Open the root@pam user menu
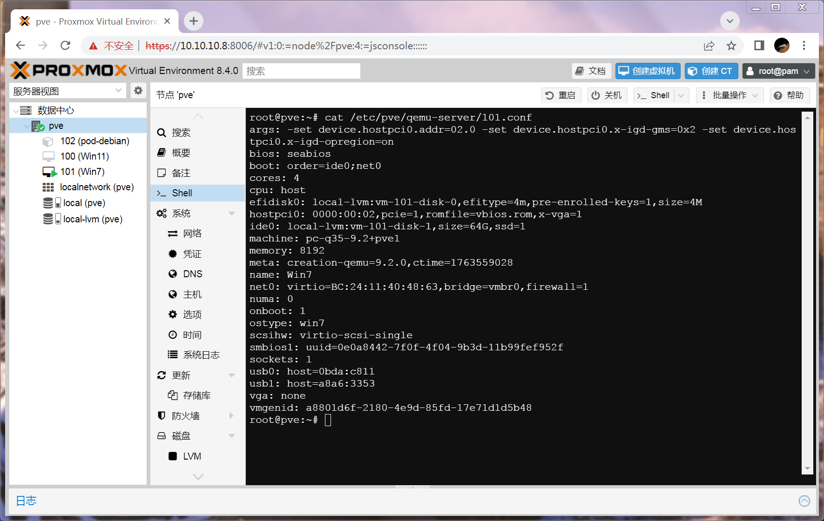 pos(778,71)
